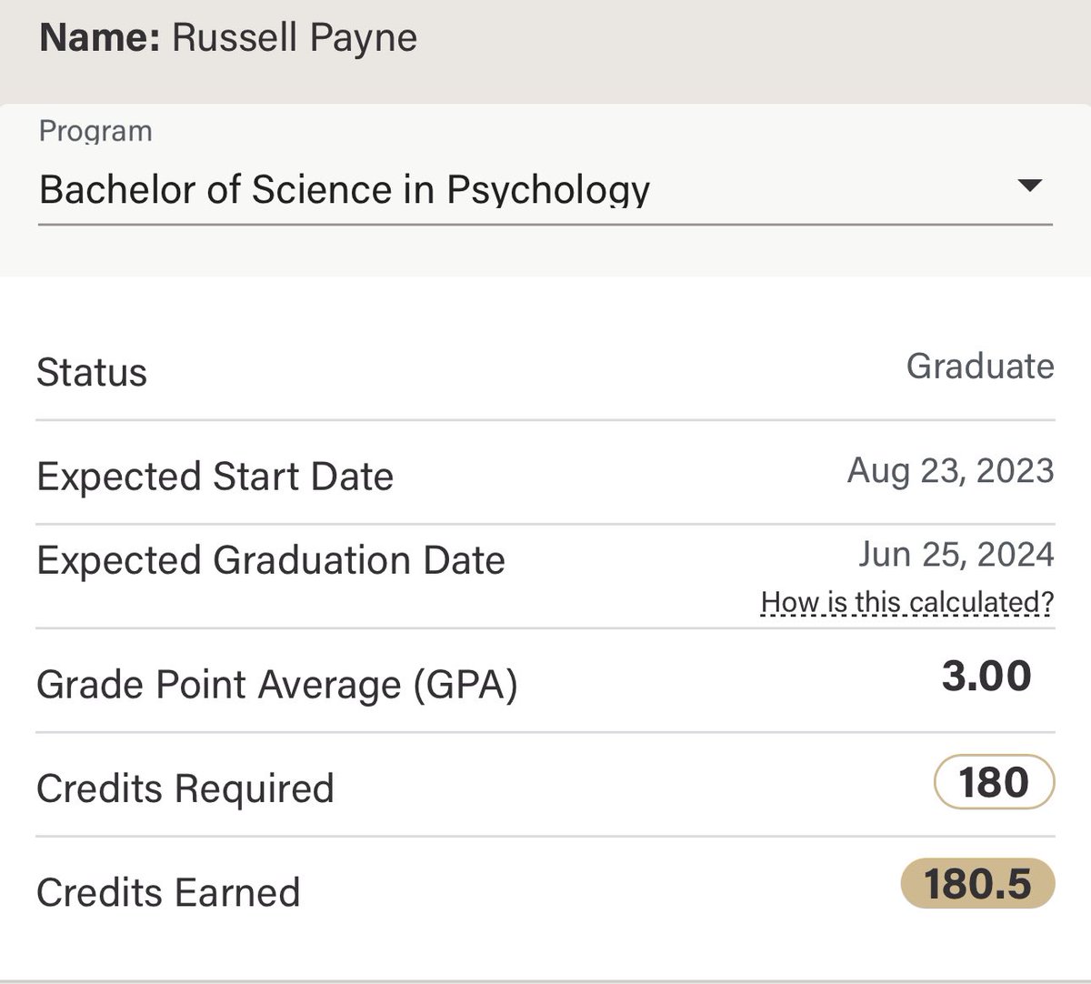
Task: Click the Expected Start Date label
Action: [x=215, y=477]
